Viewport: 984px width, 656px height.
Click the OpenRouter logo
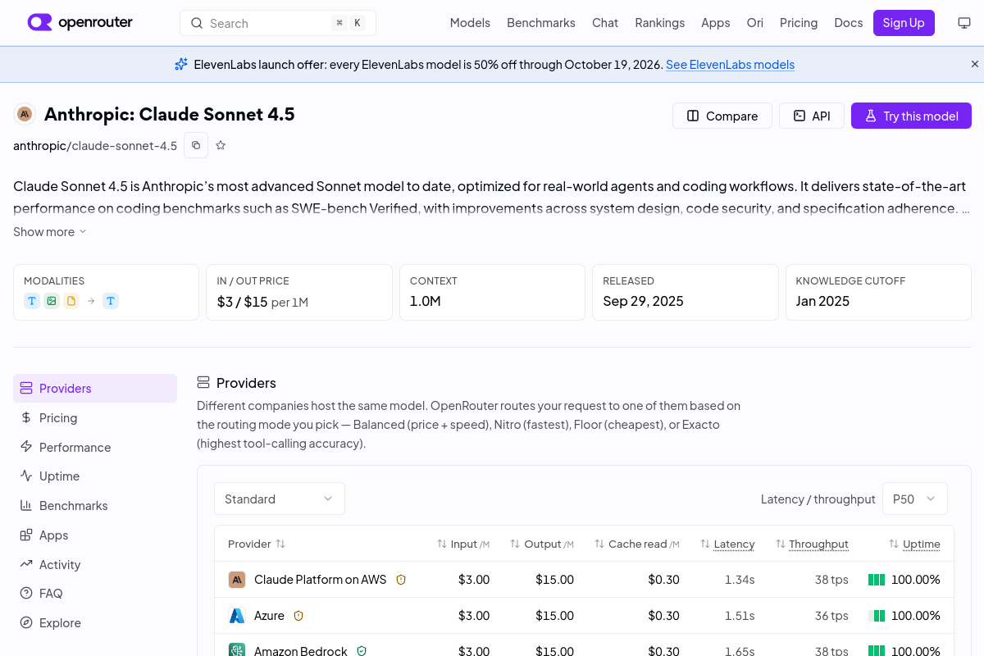pos(80,23)
